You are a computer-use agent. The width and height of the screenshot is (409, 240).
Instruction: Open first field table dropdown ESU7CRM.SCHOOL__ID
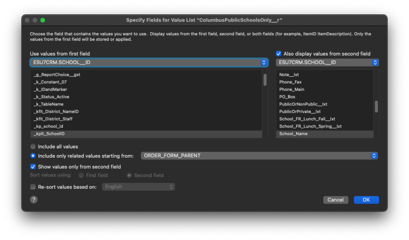149,63
